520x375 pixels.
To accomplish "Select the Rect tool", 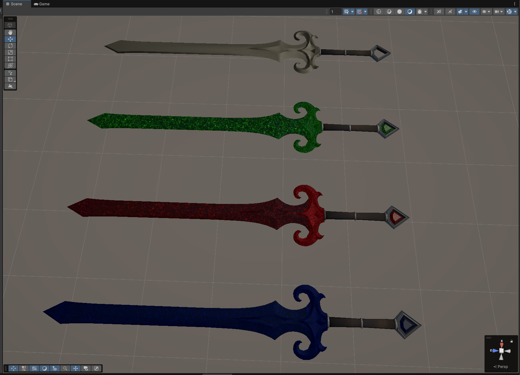I will pyautogui.click(x=10, y=59).
